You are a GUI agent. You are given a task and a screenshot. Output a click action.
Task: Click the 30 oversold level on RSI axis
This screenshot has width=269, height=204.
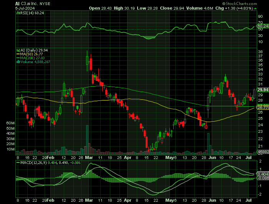pos(260,35)
